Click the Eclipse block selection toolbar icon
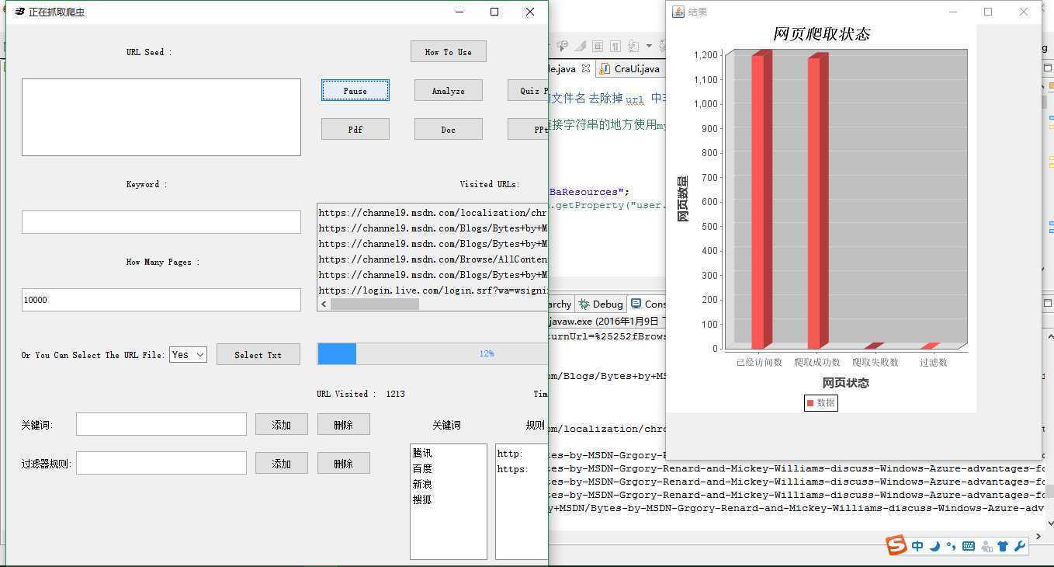 598,46
